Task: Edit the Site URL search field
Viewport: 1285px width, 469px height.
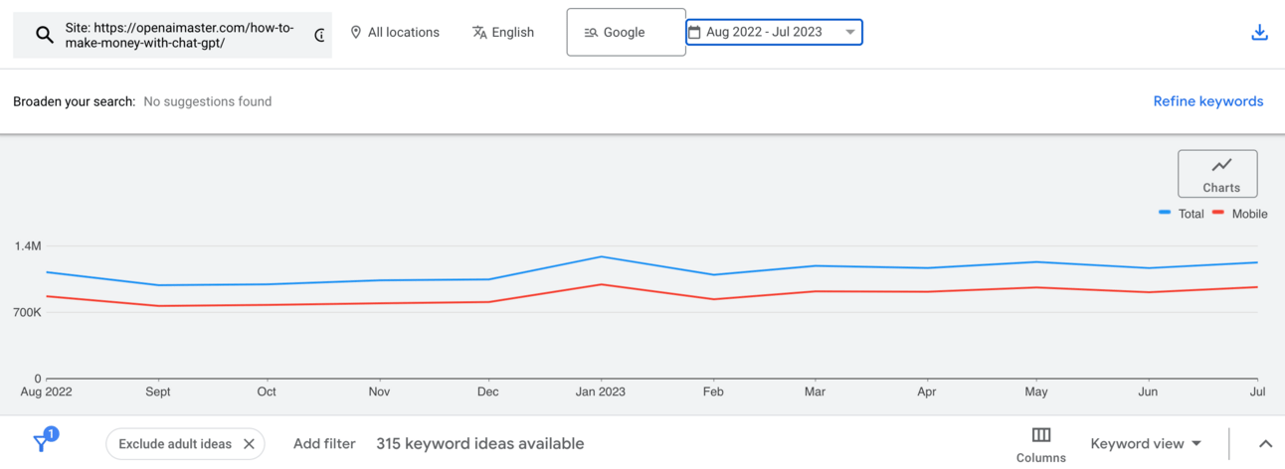Action: (x=179, y=36)
